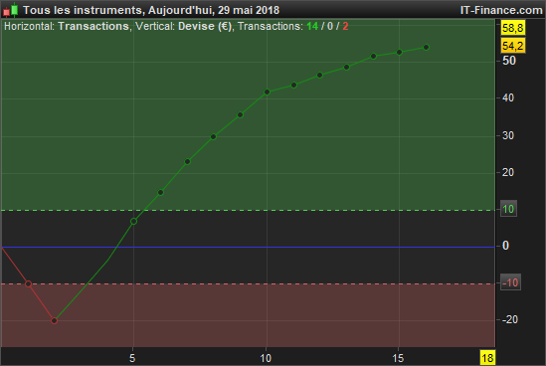Select the data point at transaction 11
The height and width of the screenshot is (366, 546).
pyautogui.click(x=294, y=85)
